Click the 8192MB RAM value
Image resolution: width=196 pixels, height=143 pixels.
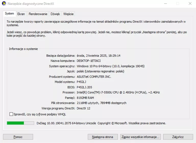point(85,98)
